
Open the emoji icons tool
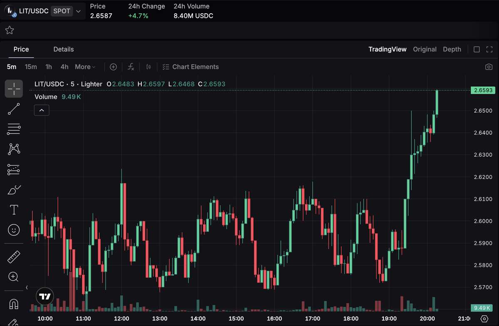[14, 230]
